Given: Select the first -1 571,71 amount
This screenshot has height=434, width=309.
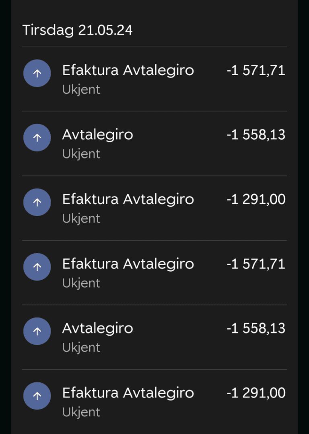Looking at the screenshot, I should (256, 70).
